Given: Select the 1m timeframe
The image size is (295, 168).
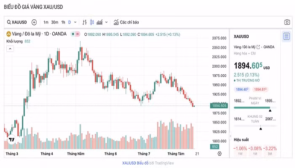Looking at the screenshot, I should click(x=46, y=22).
